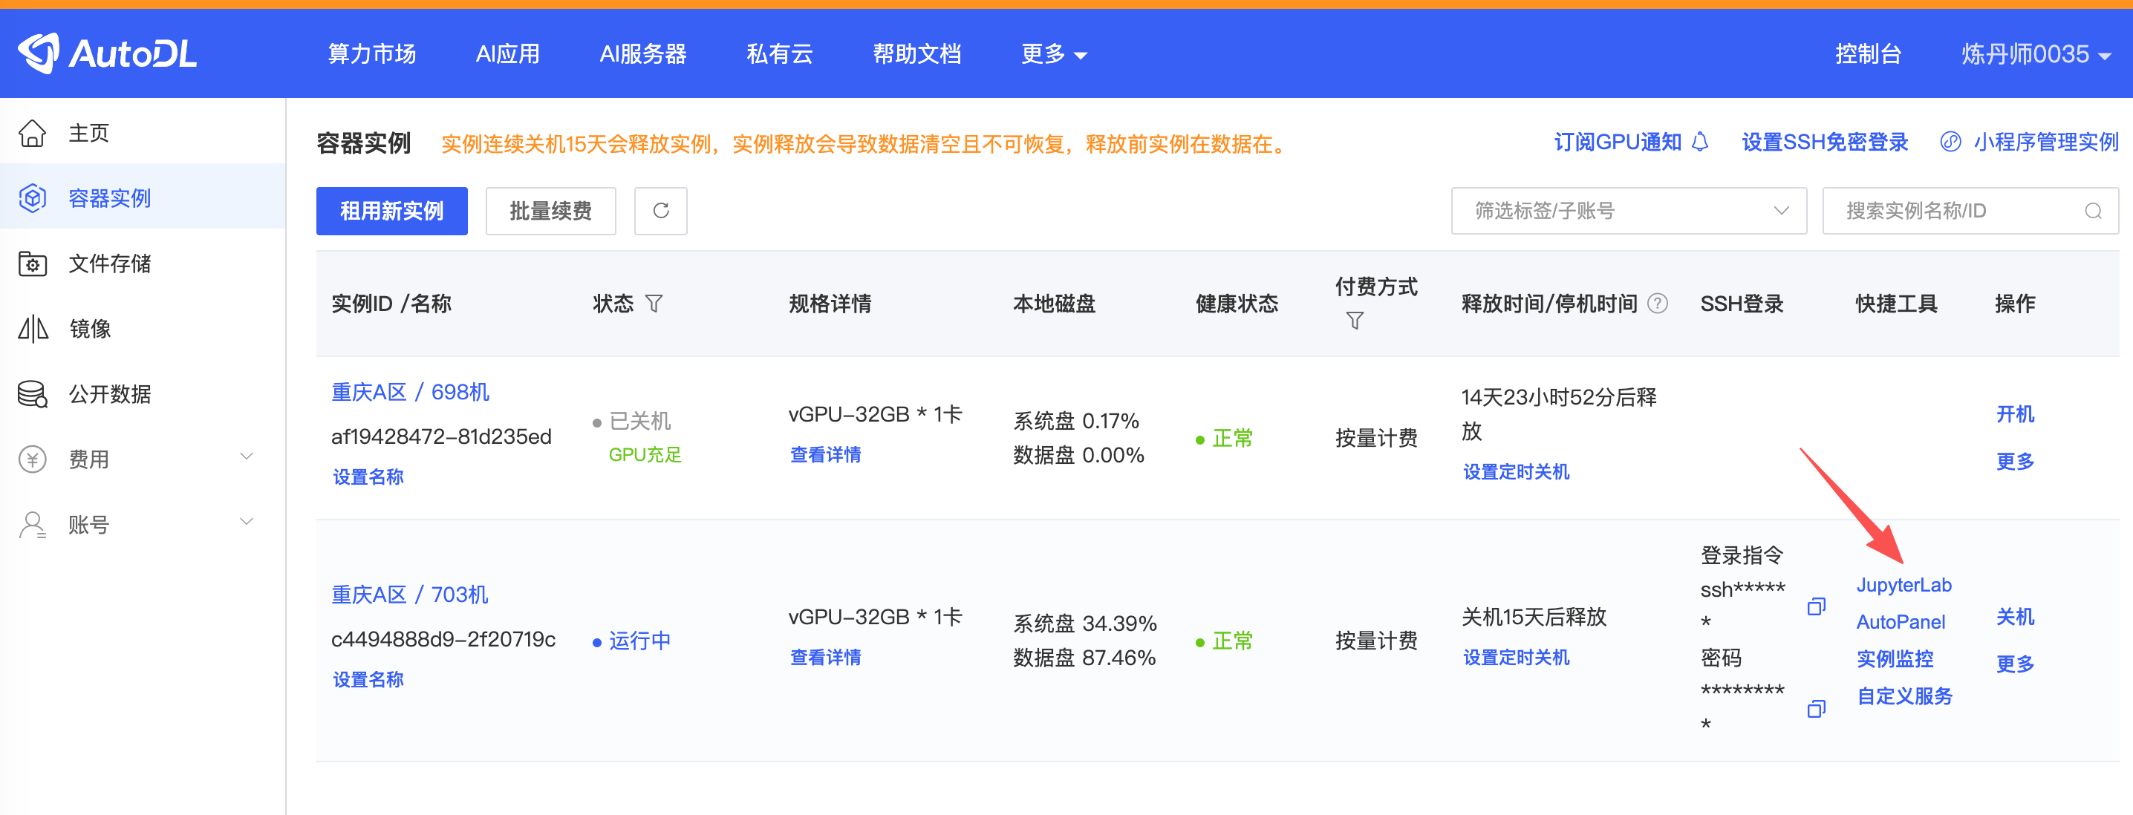Go to 控制台
The image size is (2133, 815).
tap(1868, 53)
